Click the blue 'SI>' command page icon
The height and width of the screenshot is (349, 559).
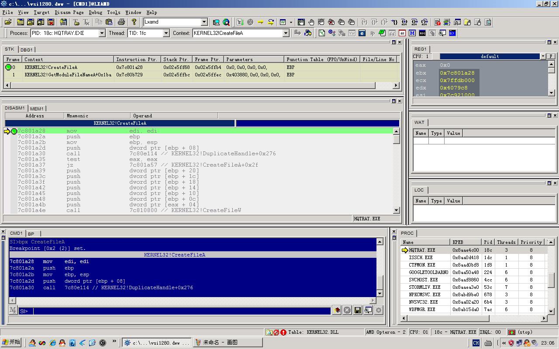point(452,33)
